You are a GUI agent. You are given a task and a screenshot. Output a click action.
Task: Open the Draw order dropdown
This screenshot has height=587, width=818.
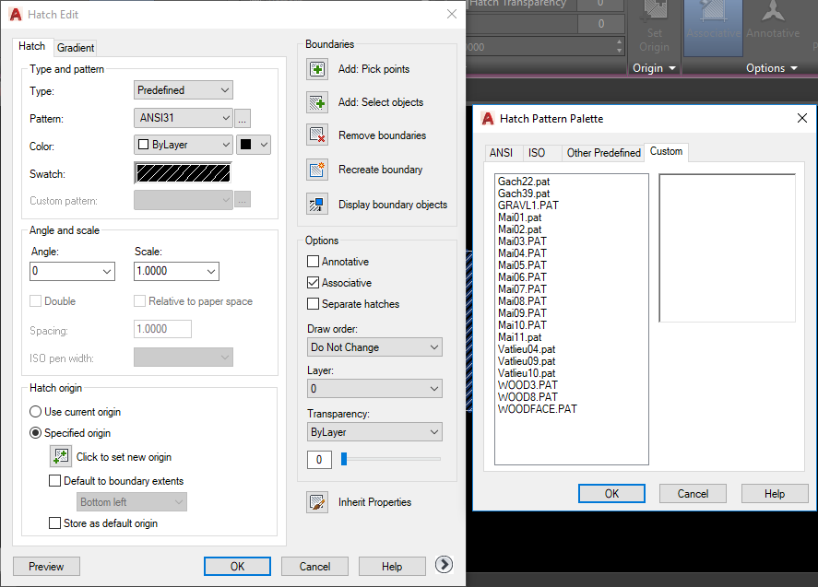tap(374, 347)
